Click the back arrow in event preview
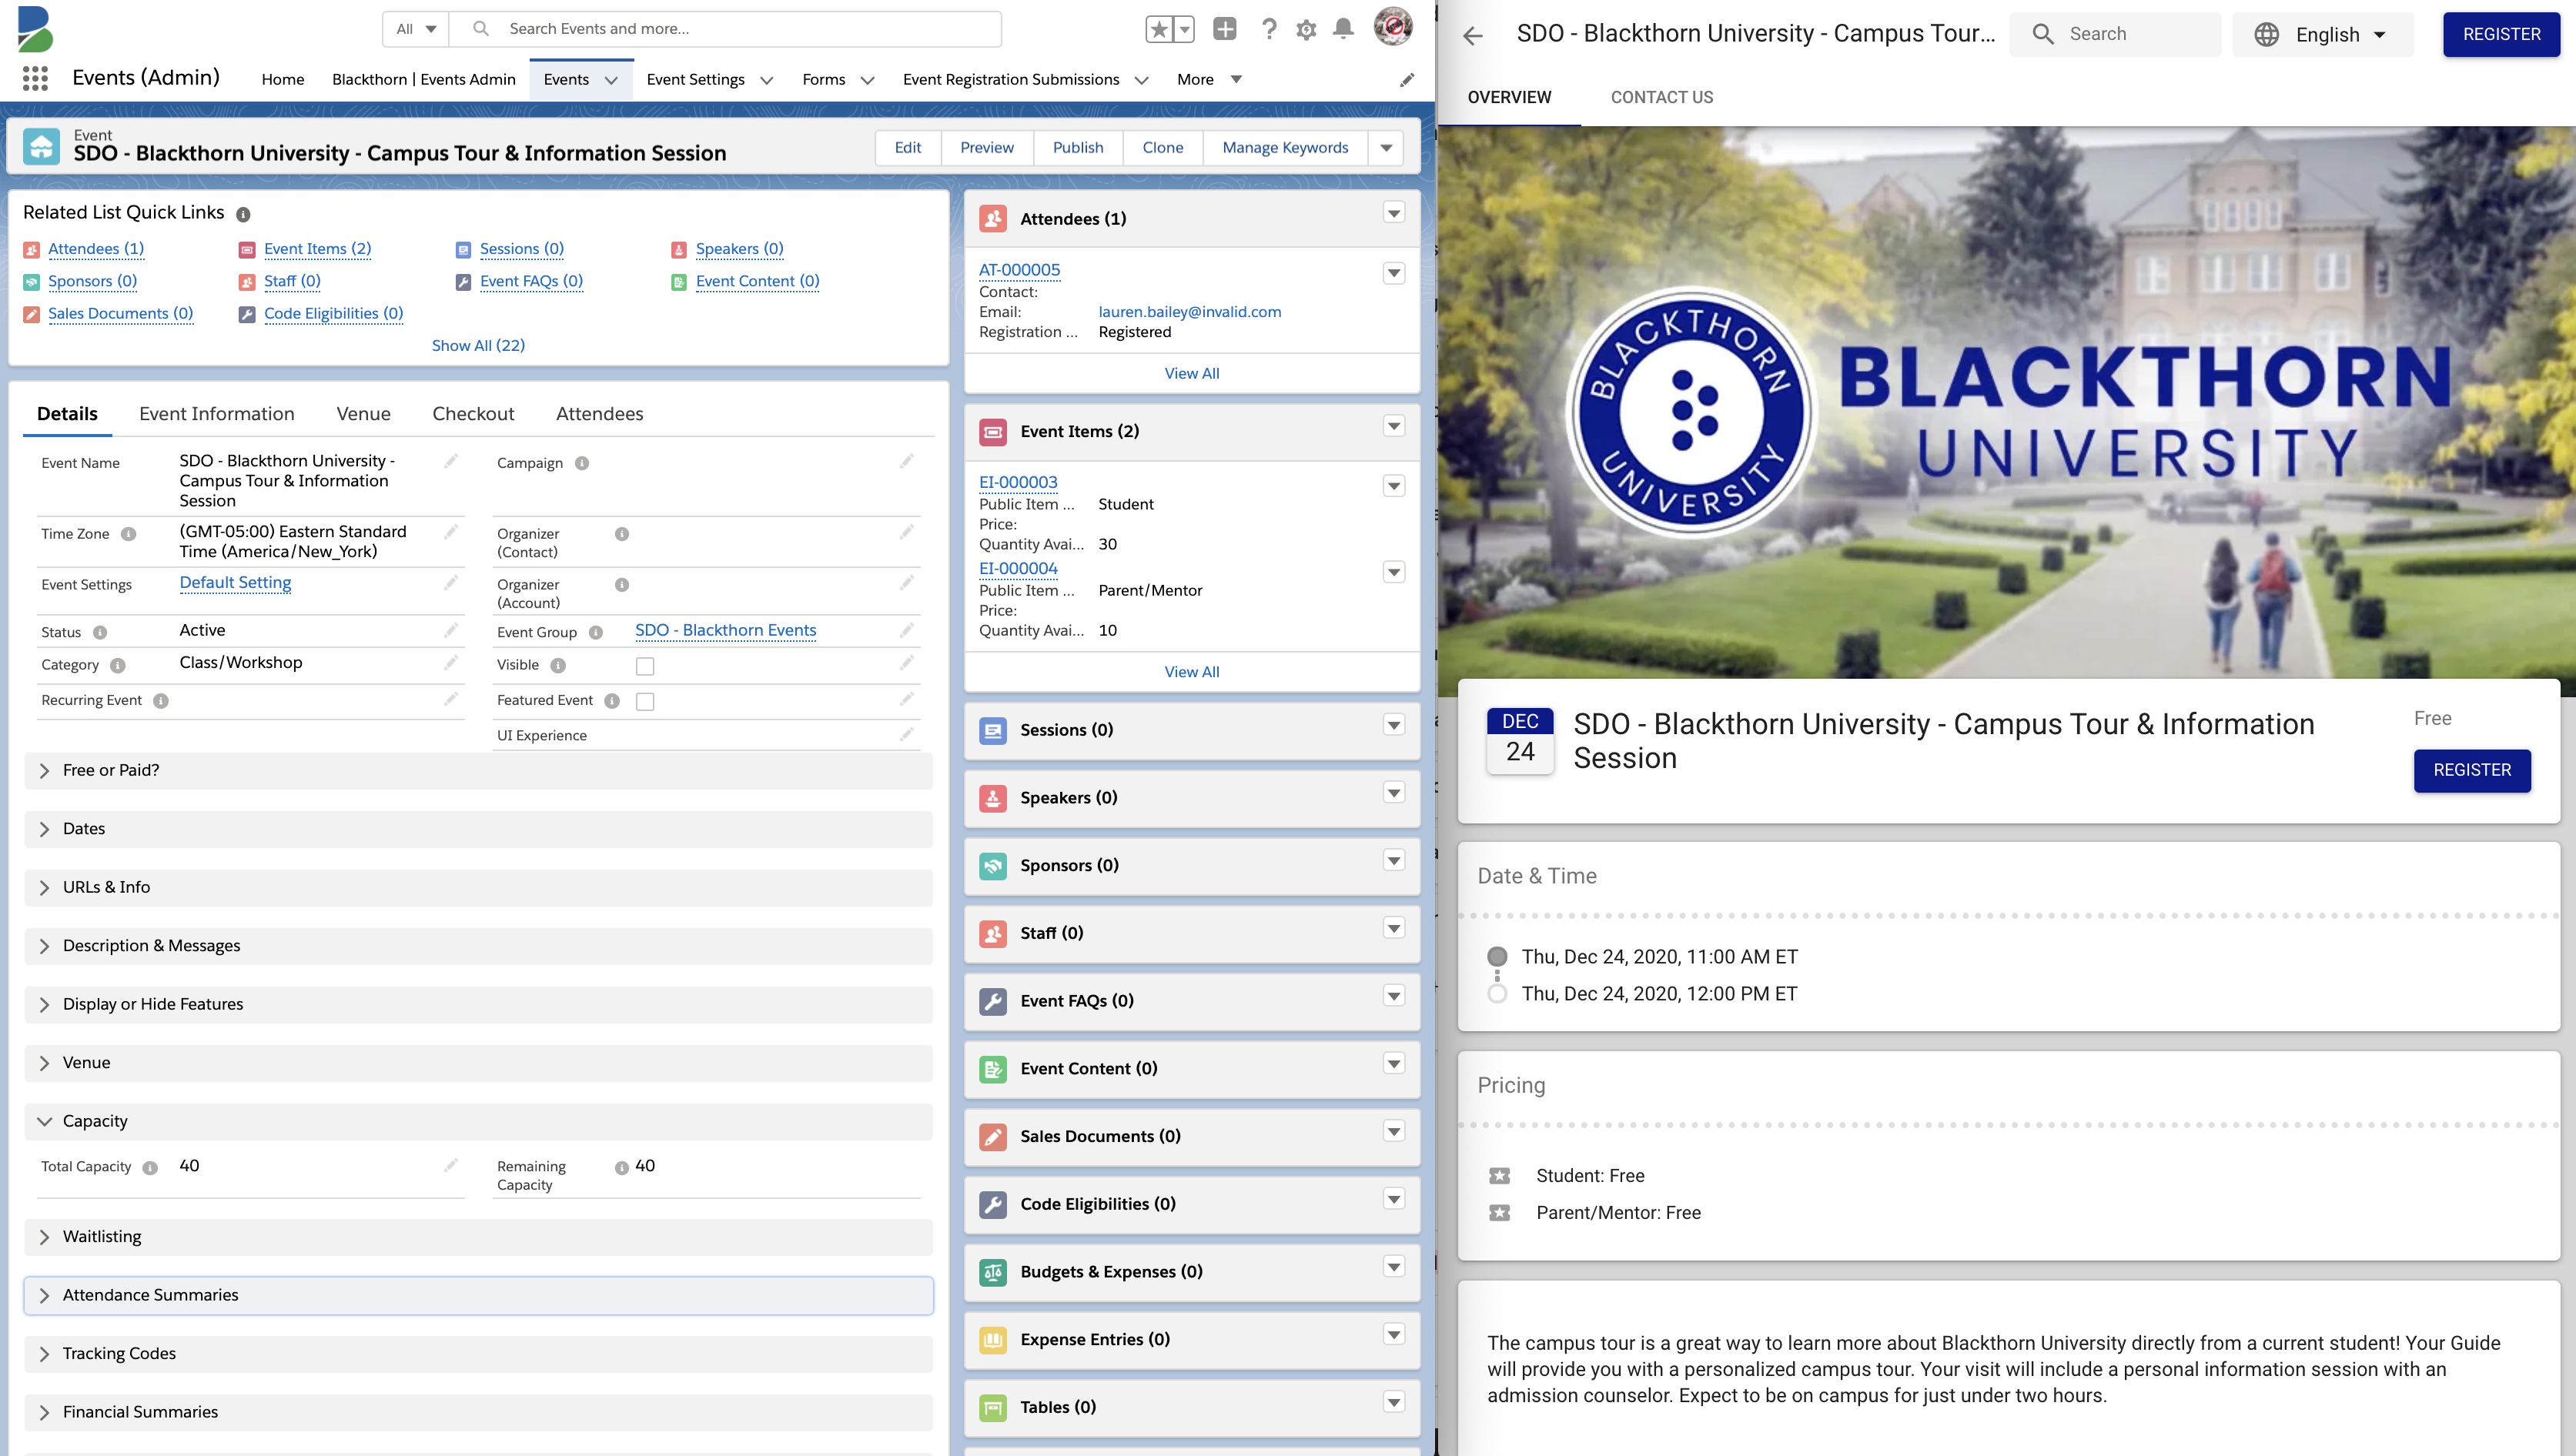 pyautogui.click(x=1471, y=36)
